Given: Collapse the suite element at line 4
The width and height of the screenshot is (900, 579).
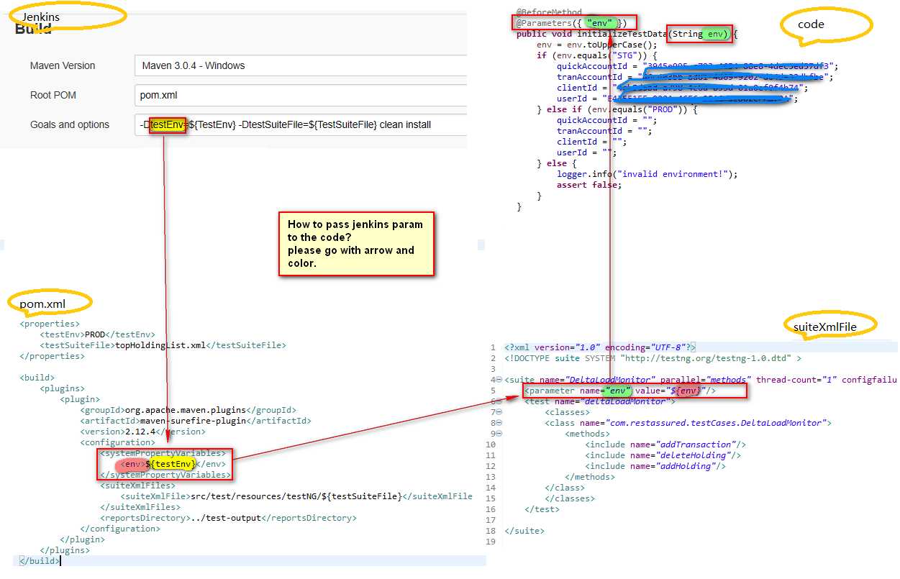Looking at the screenshot, I should pyautogui.click(x=500, y=379).
